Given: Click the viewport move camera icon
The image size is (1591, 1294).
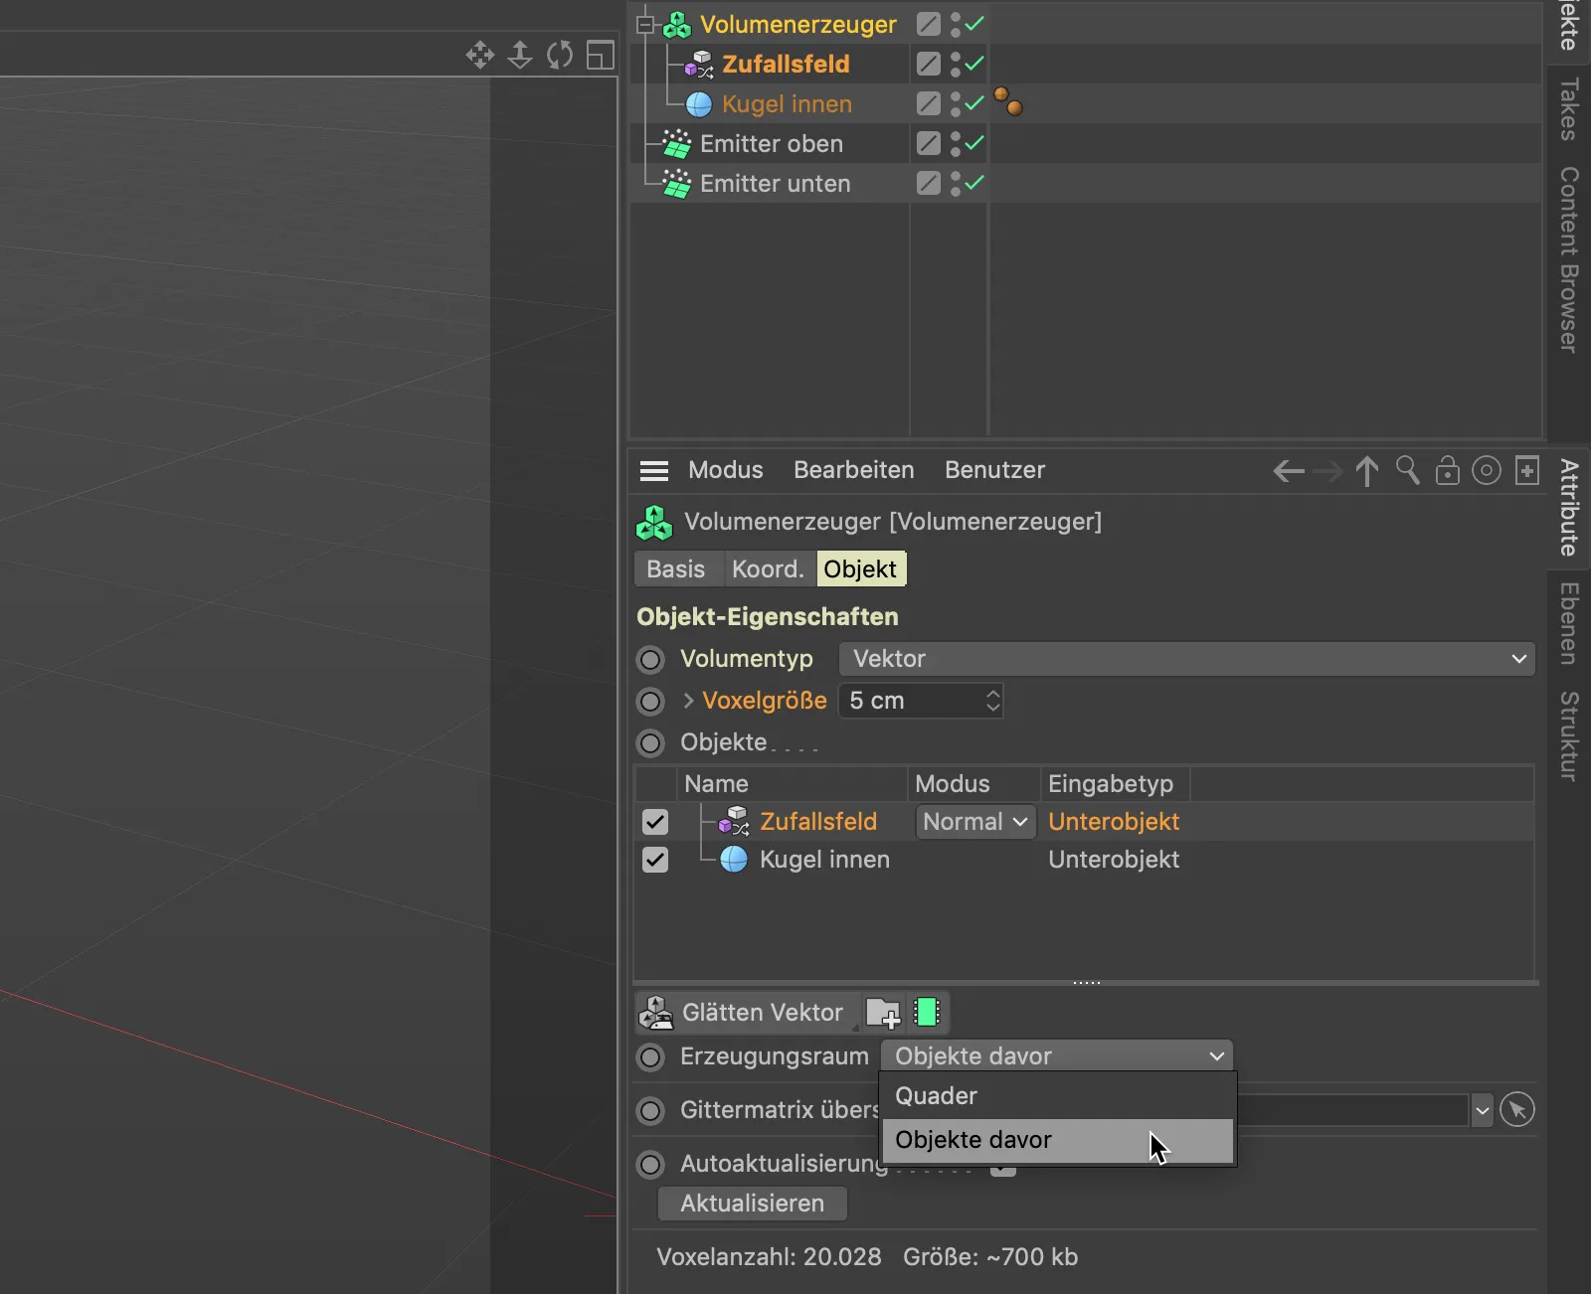Looking at the screenshot, I should (x=480, y=55).
